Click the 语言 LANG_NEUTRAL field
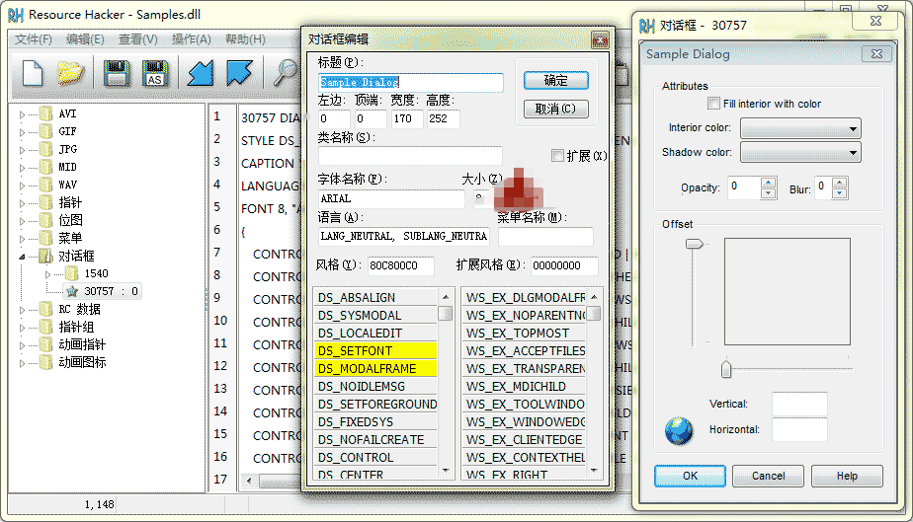This screenshot has width=913, height=522. 403,236
